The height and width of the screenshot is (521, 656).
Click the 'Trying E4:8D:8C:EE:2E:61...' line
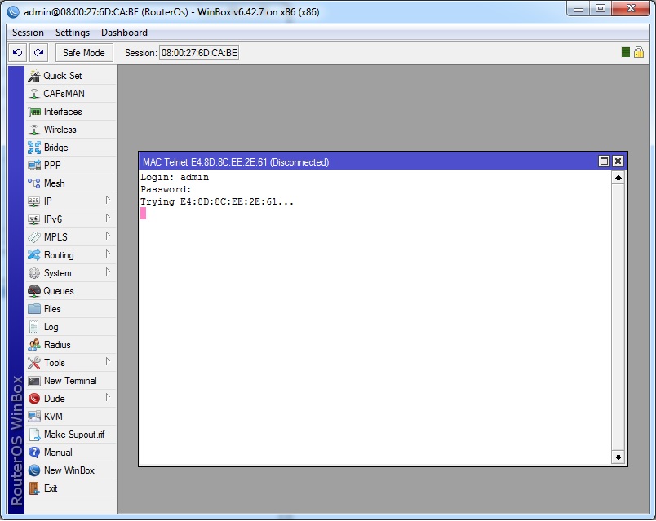pyautogui.click(x=217, y=201)
